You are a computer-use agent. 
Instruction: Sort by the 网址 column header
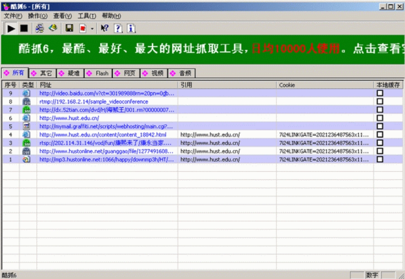click(x=107, y=85)
